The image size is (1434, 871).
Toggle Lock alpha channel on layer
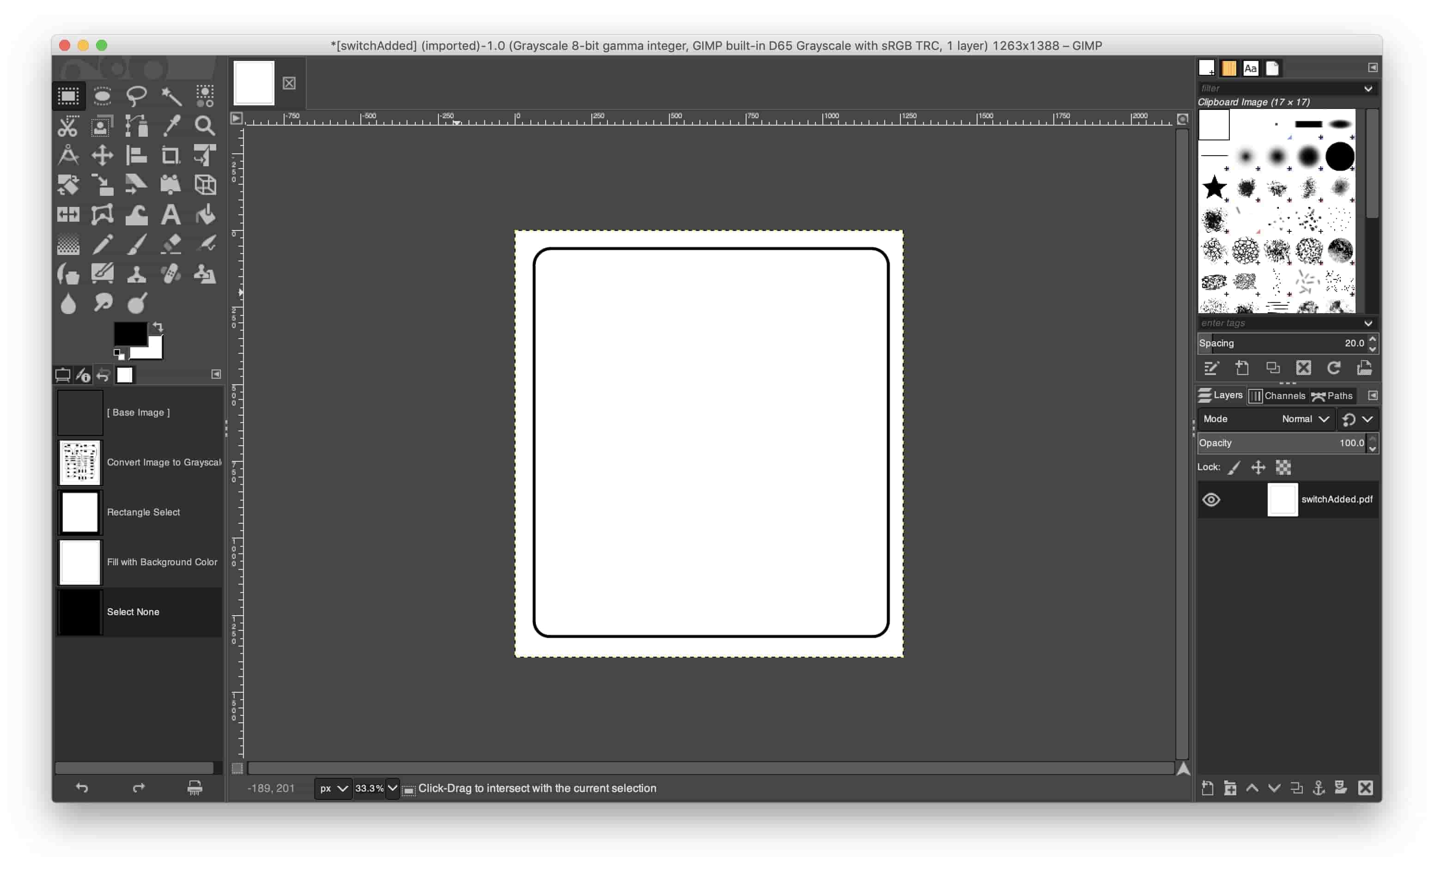[x=1284, y=467]
